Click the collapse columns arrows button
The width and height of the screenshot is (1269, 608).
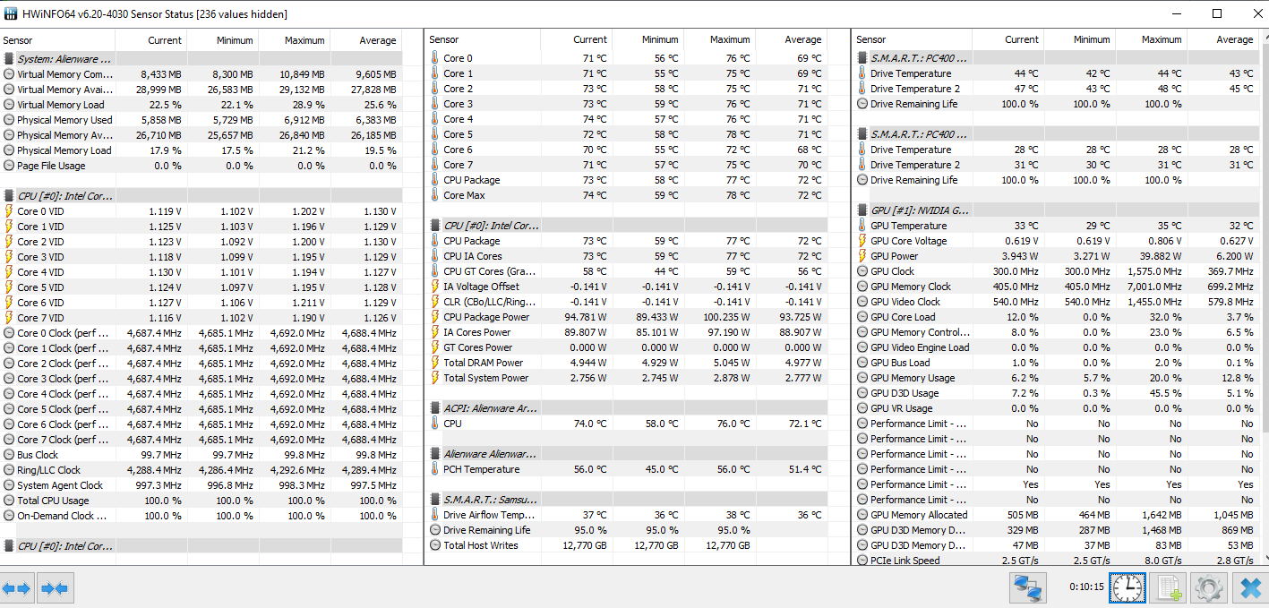point(55,588)
